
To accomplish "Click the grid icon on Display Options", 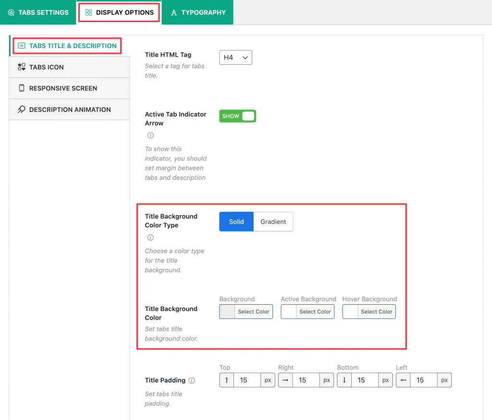I will [x=88, y=12].
